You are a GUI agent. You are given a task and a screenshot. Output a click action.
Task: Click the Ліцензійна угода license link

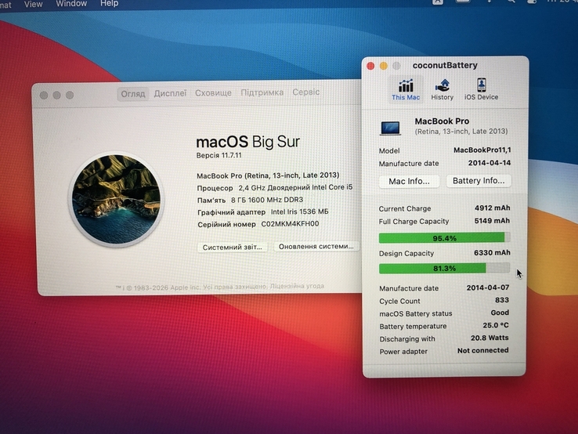point(297,286)
